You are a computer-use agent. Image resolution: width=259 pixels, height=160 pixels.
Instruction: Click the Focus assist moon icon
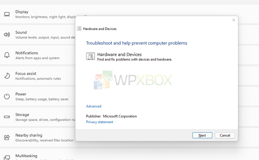7,76
